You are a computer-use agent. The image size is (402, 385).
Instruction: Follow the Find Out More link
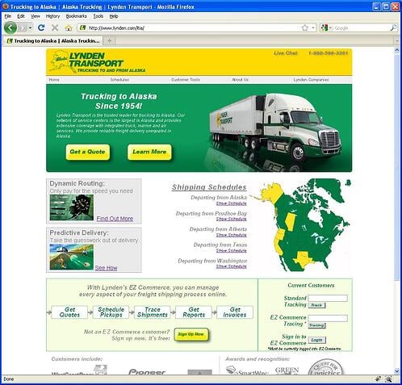(x=115, y=219)
